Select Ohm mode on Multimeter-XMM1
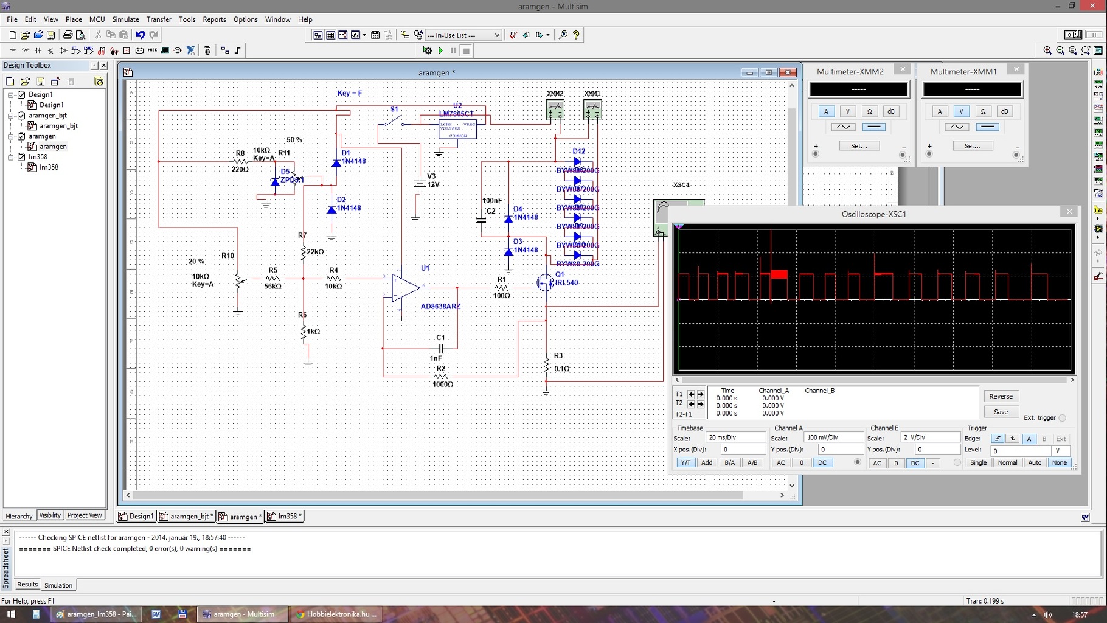The image size is (1107, 623). tap(983, 111)
